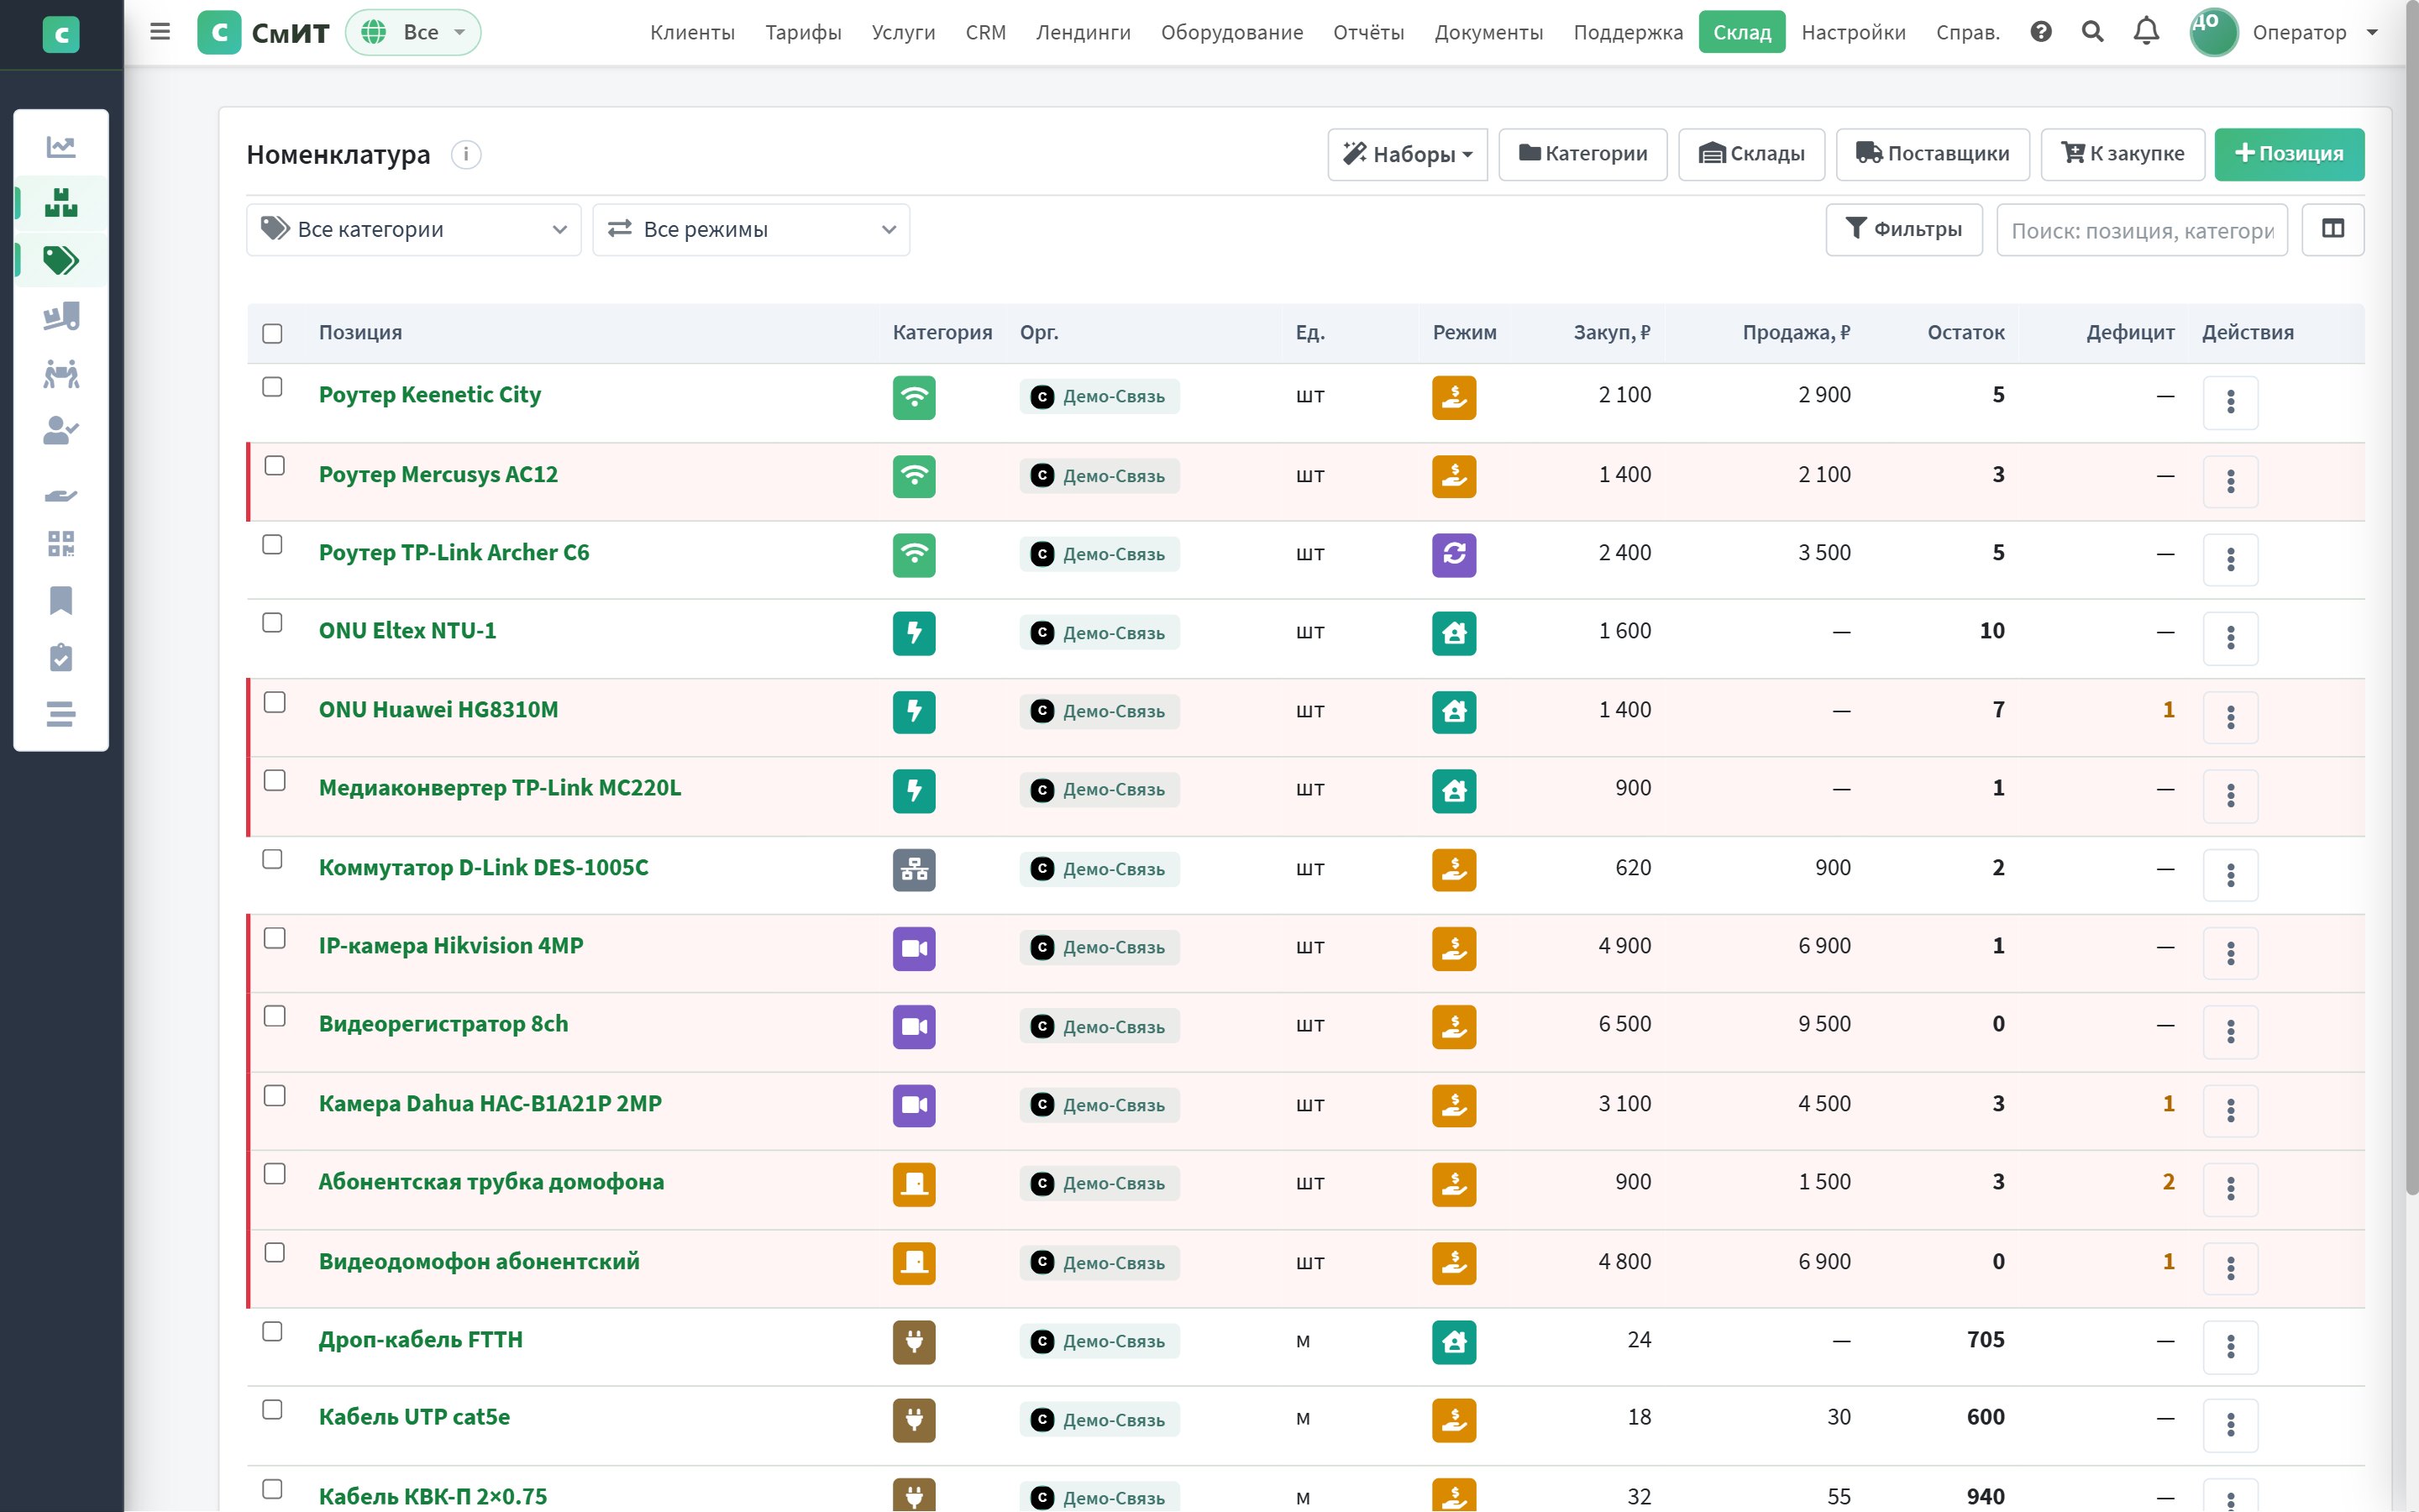Click the К закупке button
2419x1512 pixels.
[2123, 154]
